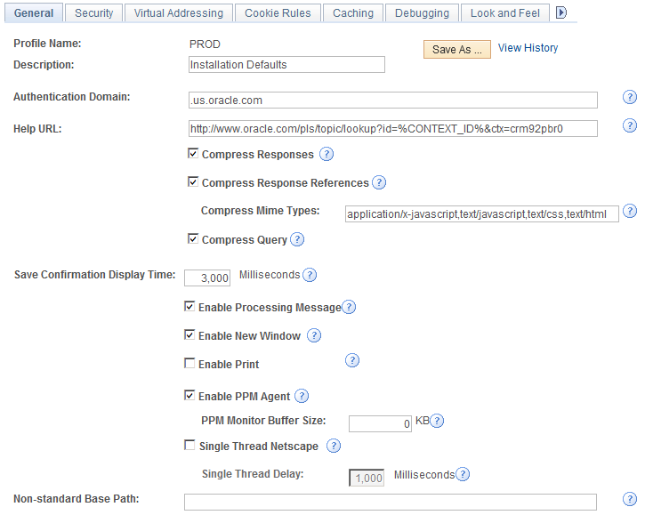Uncheck Enable PPM Agent

pyautogui.click(x=189, y=396)
